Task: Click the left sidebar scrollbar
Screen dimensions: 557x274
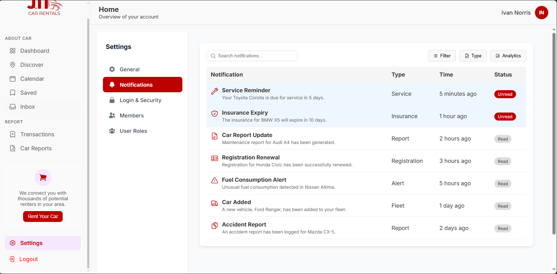Action: click(88, 143)
